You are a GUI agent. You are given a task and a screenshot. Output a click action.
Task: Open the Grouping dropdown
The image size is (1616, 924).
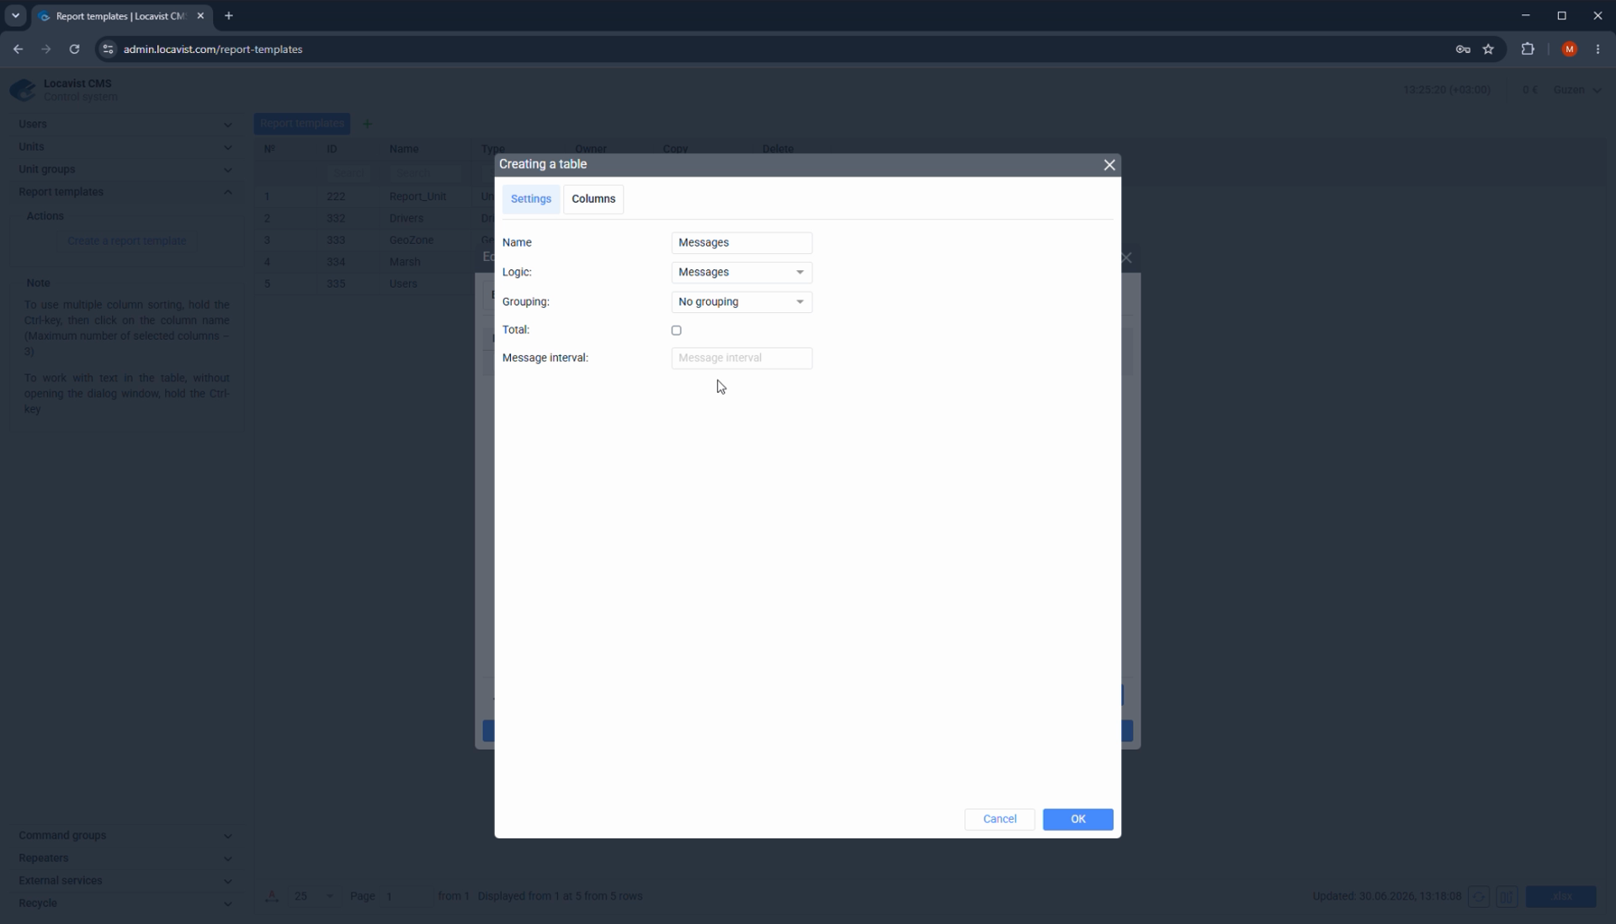coord(742,301)
